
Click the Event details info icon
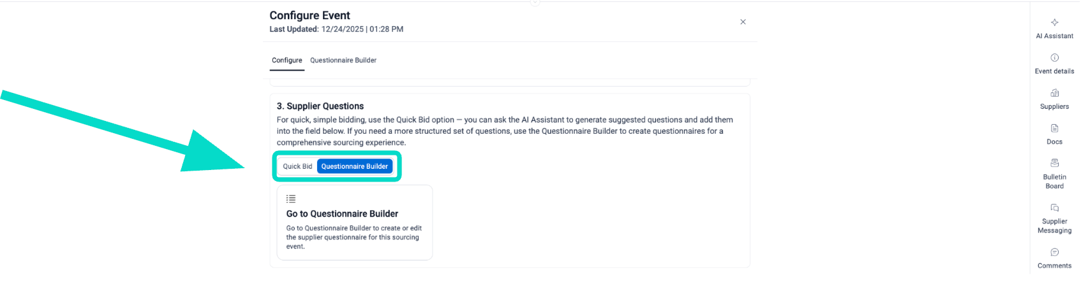pos(1054,58)
